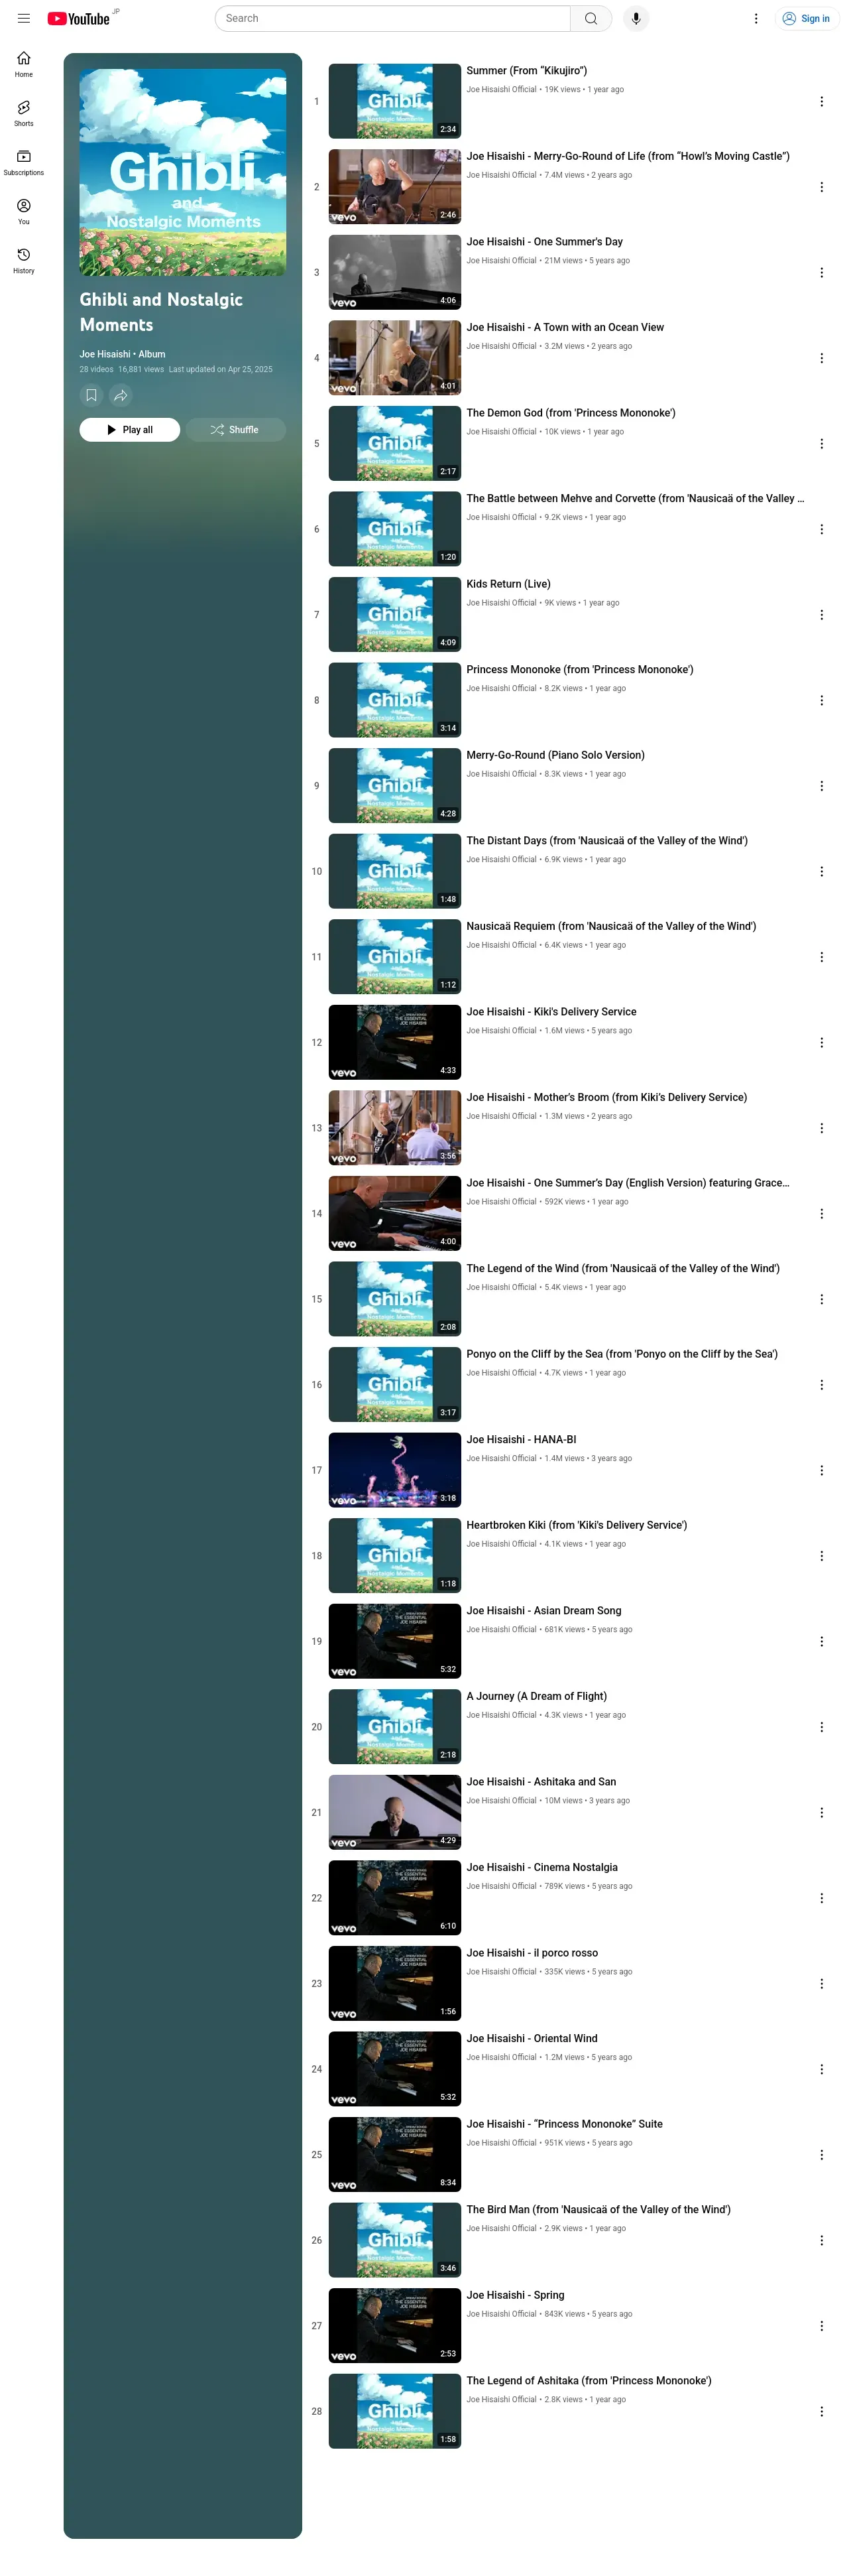This screenshot has height=2576, width=851.
Task: Start voice search with microphone
Action: [x=636, y=18]
